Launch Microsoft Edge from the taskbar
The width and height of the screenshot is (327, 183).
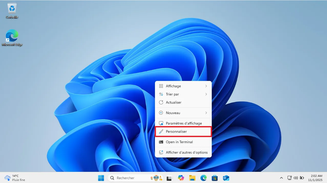[204, 178]
